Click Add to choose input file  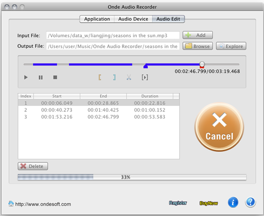point(198,35)
